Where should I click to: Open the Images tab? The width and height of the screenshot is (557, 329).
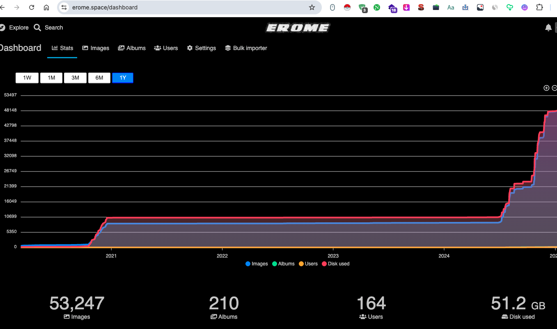pyautogui.click(x=96, y=48)
